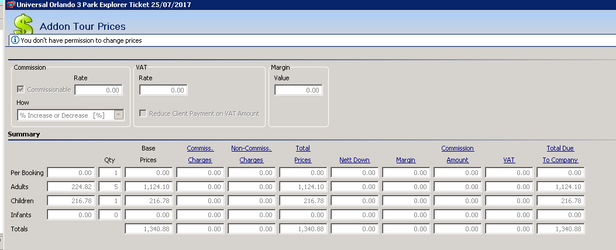Click the Adults Qty field showing 5
Screen dimensions: 616x250
click(x=110, y=187)
